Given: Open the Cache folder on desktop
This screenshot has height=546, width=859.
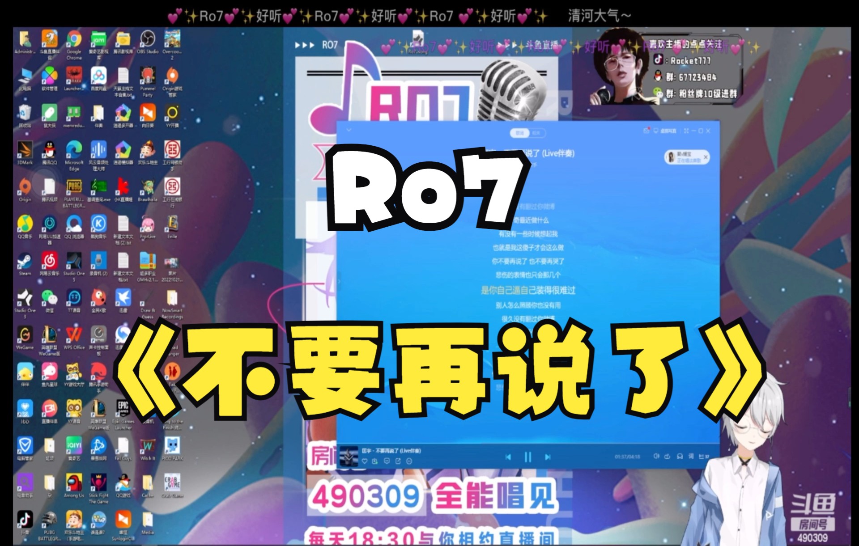Looking at the screenshot, I should point(148,486).
